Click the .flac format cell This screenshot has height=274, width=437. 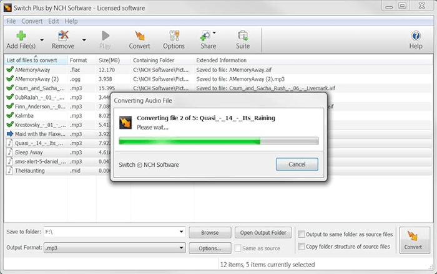(x=75, y=70)
